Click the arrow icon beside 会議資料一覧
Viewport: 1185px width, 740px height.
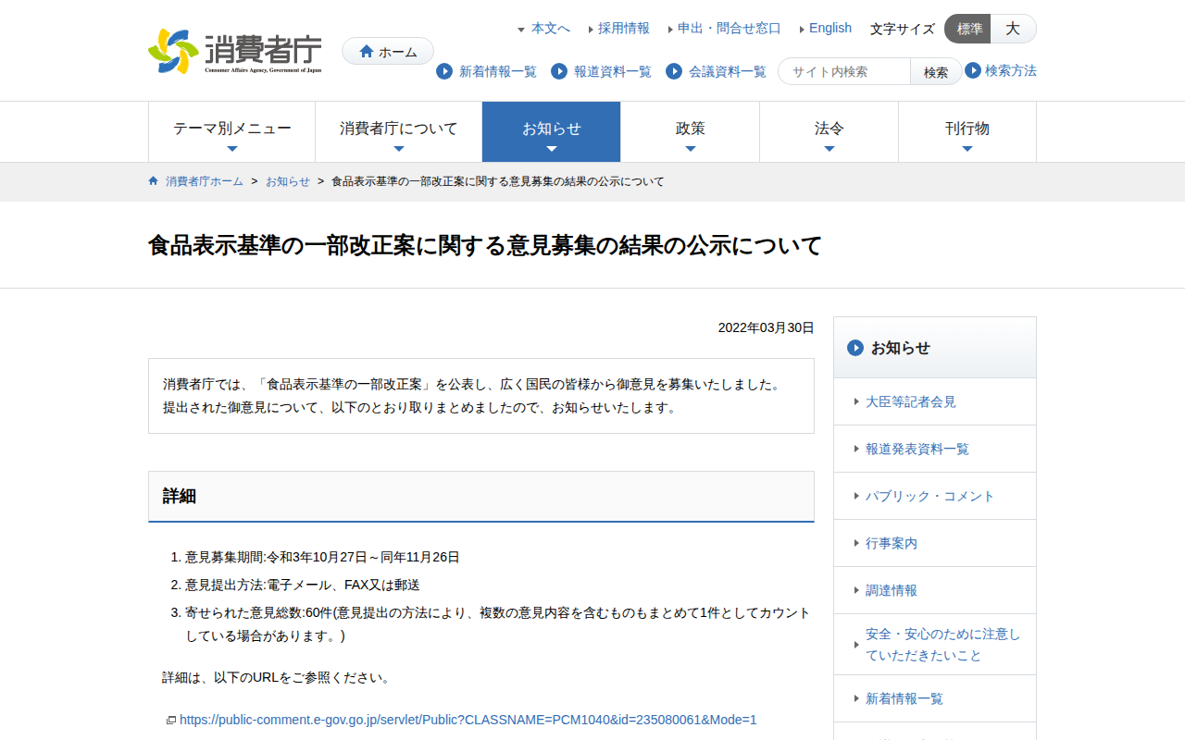[673, 71]
